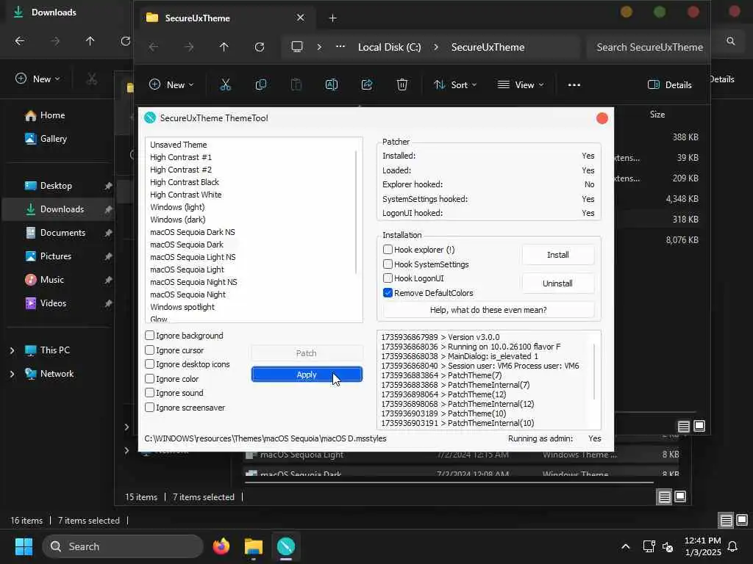Click the Uninstall button

[557, 283]
